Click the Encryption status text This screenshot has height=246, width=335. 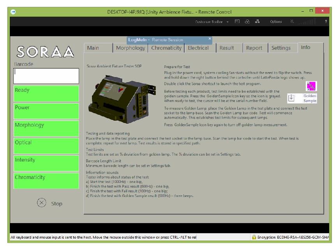tap(293, 237)
